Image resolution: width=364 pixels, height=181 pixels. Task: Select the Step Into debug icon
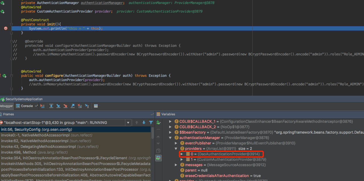(x=58, y=106)
